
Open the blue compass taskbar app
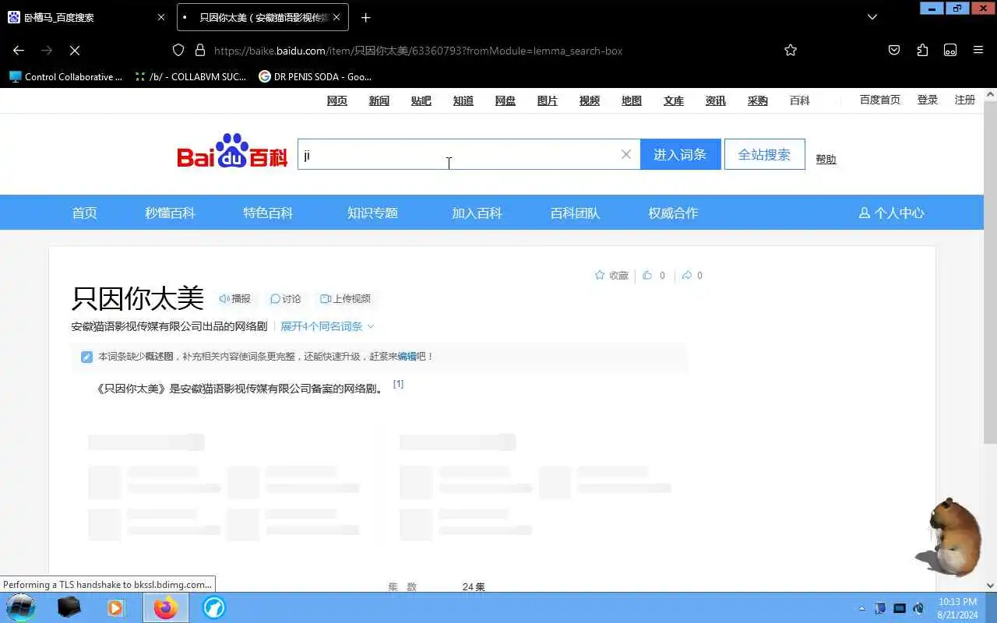tap(214, 607)
